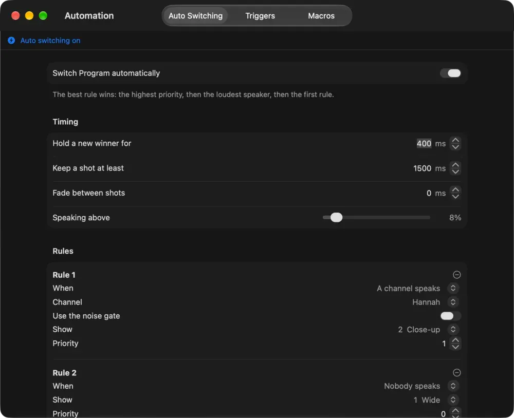The width and height of the screenshot is (514, 418).
Task: Click the 'Use the noise gate' label
Action: coord(86,316)
